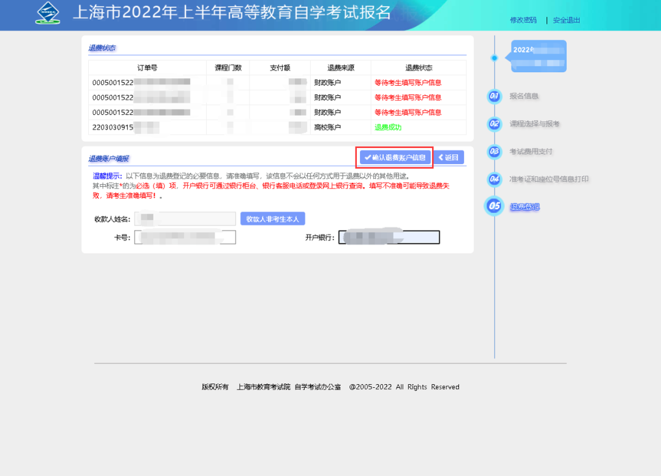Select step icon 02 课程选择与报考

click(494, 124)
